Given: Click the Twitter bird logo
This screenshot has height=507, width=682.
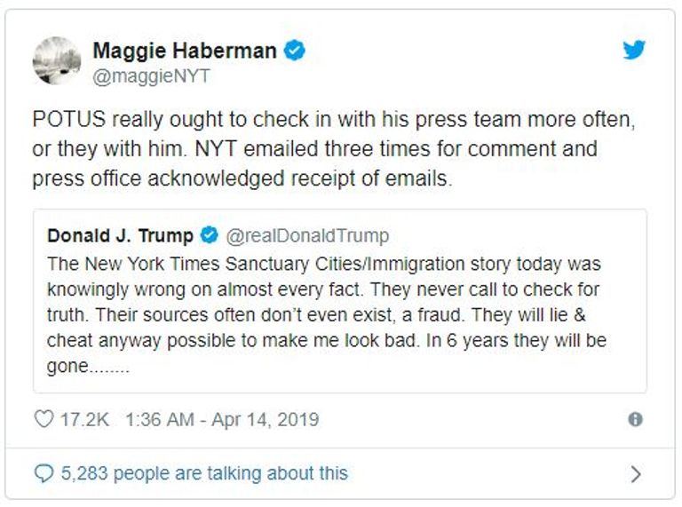Looking at the screenshot, I should click(x=634, y=50).
